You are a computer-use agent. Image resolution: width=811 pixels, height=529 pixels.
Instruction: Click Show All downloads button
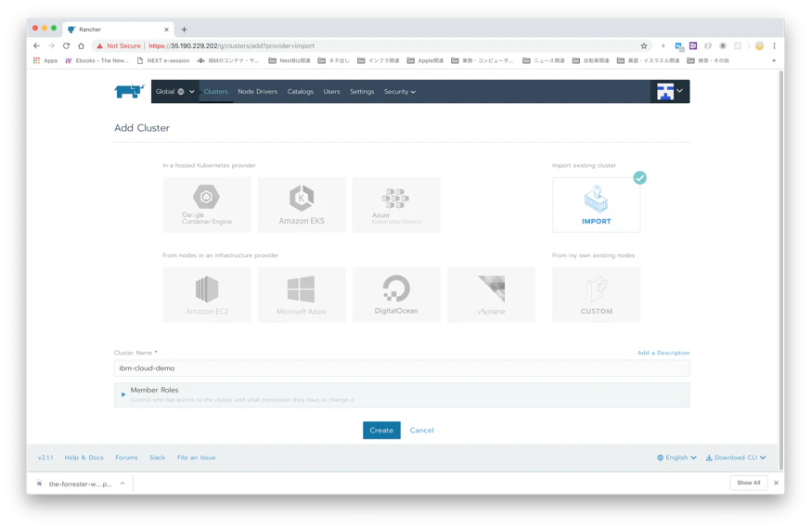pos(749,483)
